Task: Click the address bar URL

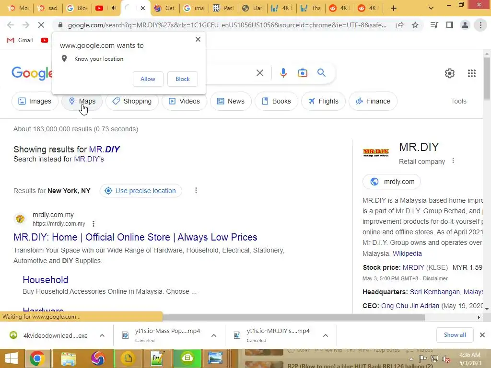Action: pos(227,25)
